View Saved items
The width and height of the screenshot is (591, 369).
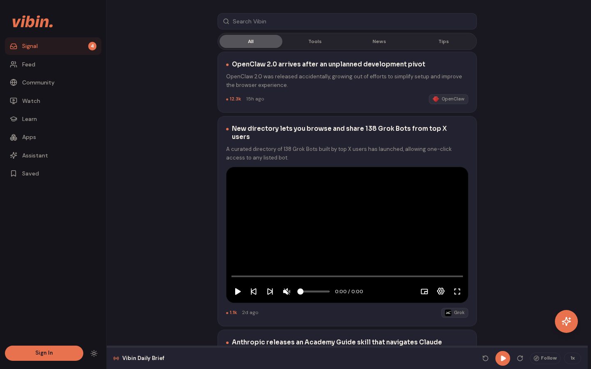pyautogui.click(x=53, y=173)
